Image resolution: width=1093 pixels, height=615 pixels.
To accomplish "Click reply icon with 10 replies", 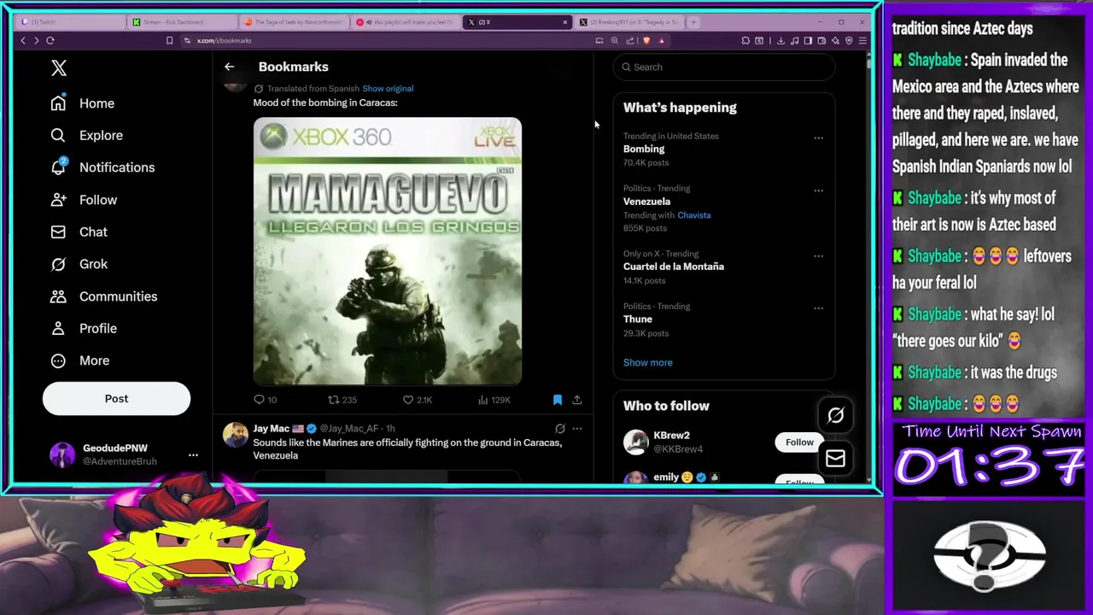I will click(260, 400).
